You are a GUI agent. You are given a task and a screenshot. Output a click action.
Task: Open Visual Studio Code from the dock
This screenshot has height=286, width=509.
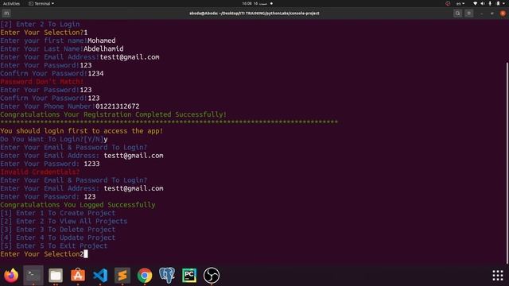(100, 276)
